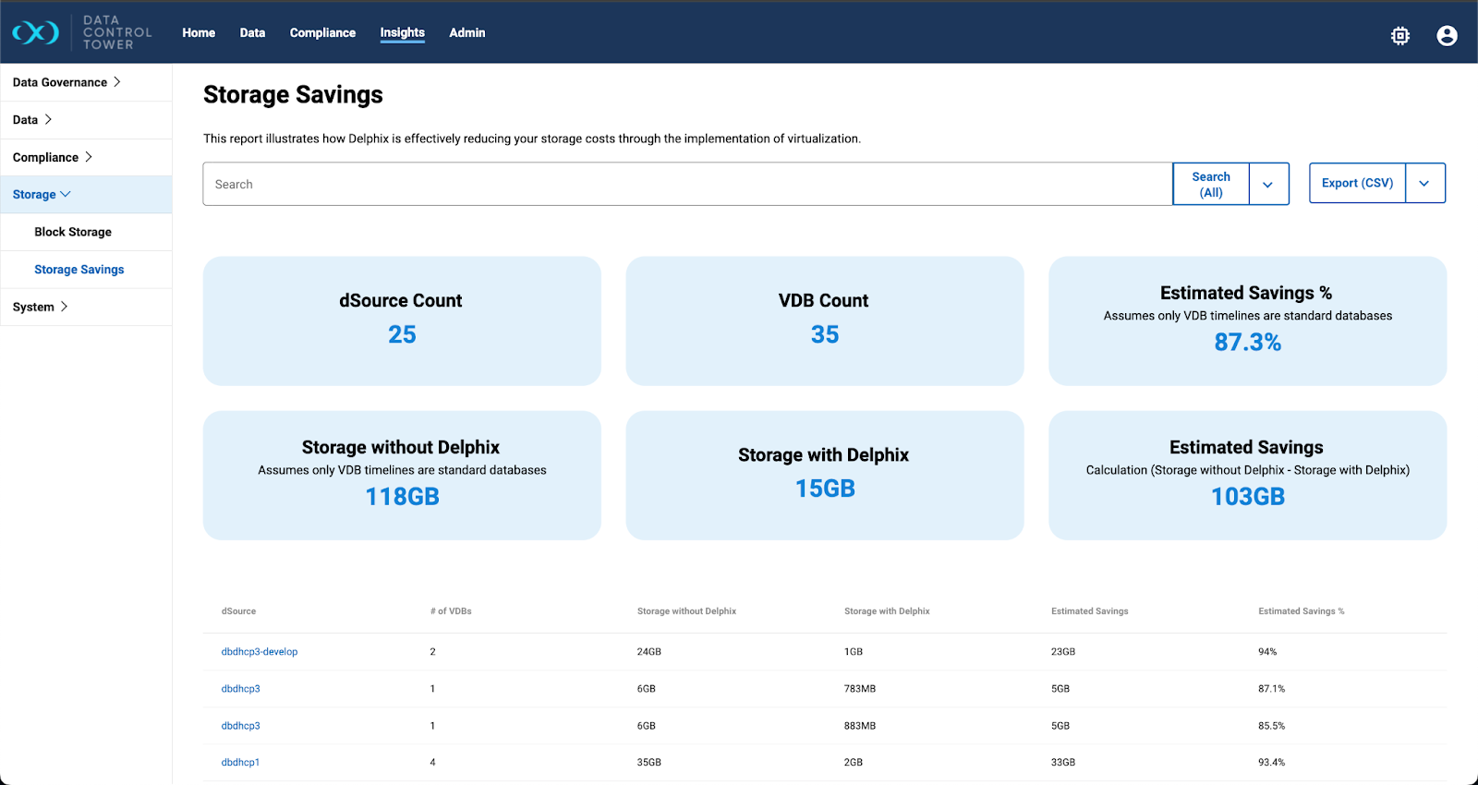This screenshot has height=785, width=1478.
Task: Expand the Data Governance sidebar section
Action: [67, 82]
